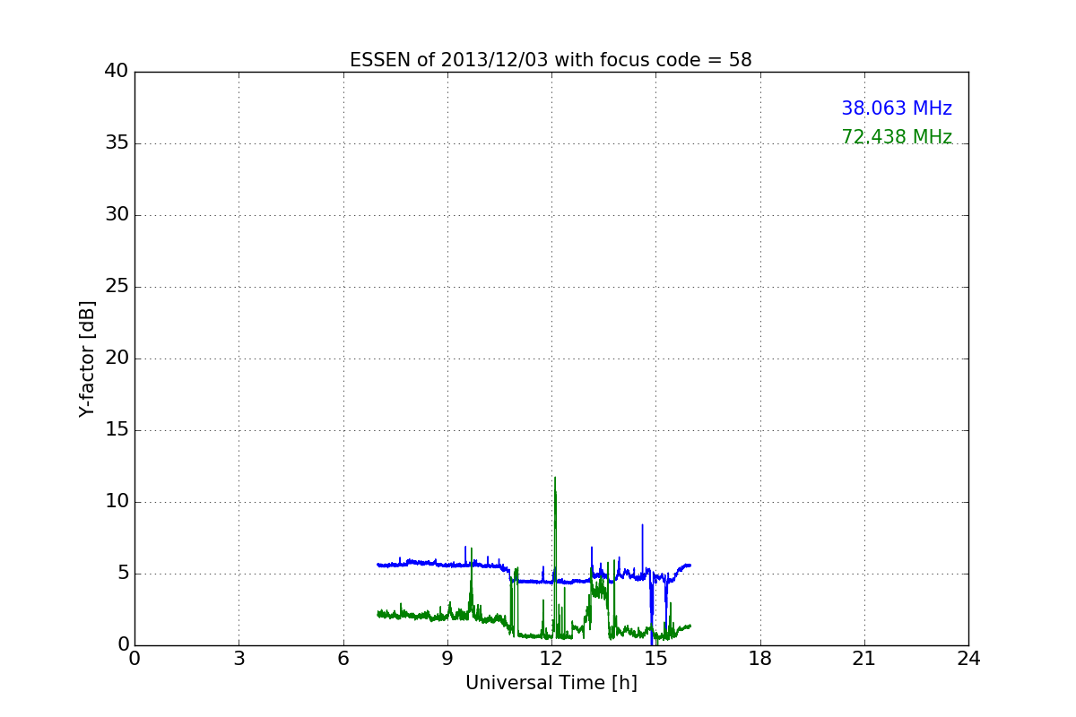Select the blue 38.063 MHz legend label
This screenshot has height=717, width=1076.
point(896,108)
